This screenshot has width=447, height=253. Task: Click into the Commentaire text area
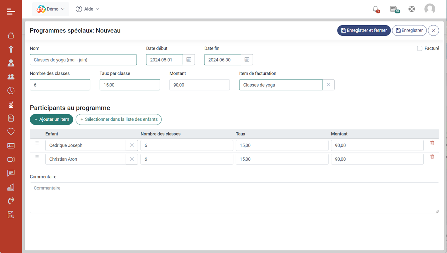pyautogui.click(x=234, y=198)
